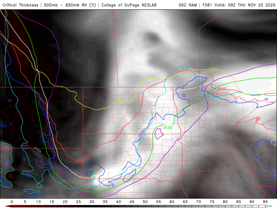Select the "65" value on the color scale
The width and height of the screenshot is (277, 208).
185,202
